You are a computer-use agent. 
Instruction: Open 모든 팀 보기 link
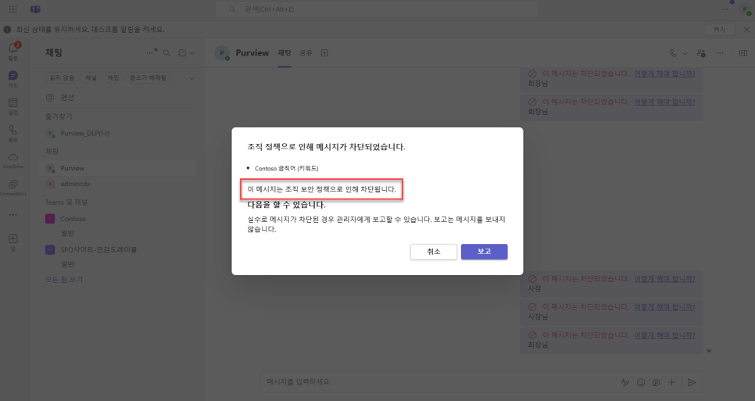(x=64, y=280)
